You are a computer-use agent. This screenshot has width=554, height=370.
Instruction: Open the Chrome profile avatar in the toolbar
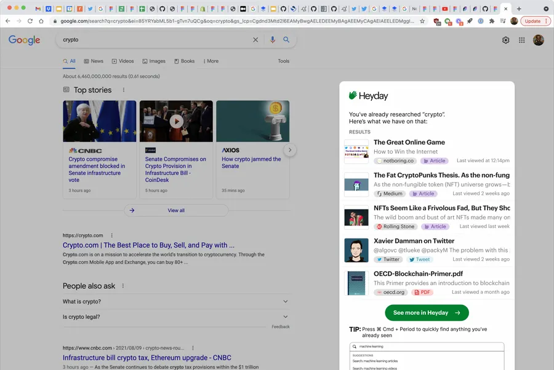pos(514,21)
